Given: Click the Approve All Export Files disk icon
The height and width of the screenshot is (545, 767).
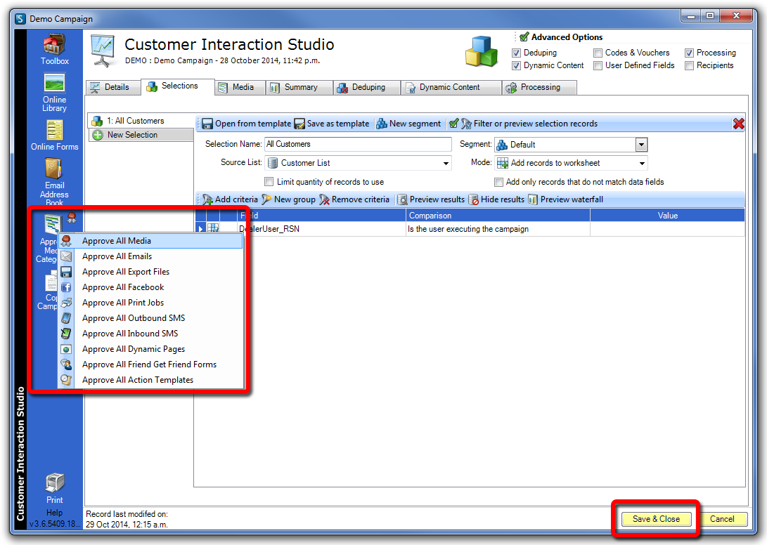Looking at the screenshot, I should click(66, 272).
